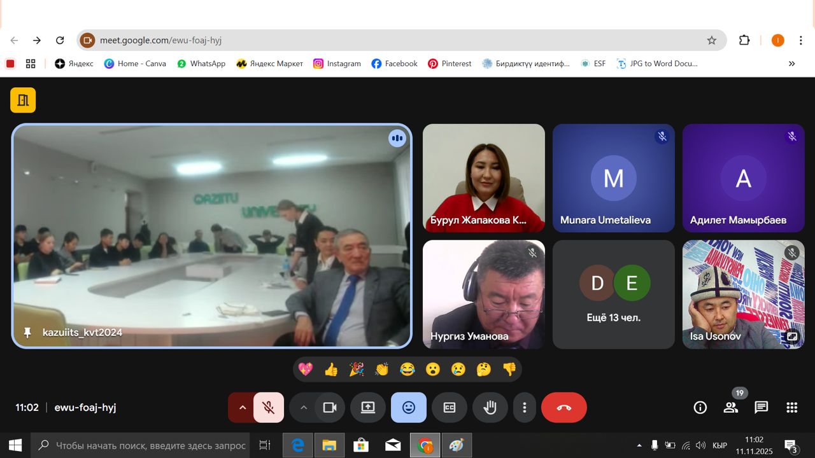Viewport: 815px width, 458px height.
Task: Hide the emoji reactions bar via smiley button
Action: click(x=409, y=408)
